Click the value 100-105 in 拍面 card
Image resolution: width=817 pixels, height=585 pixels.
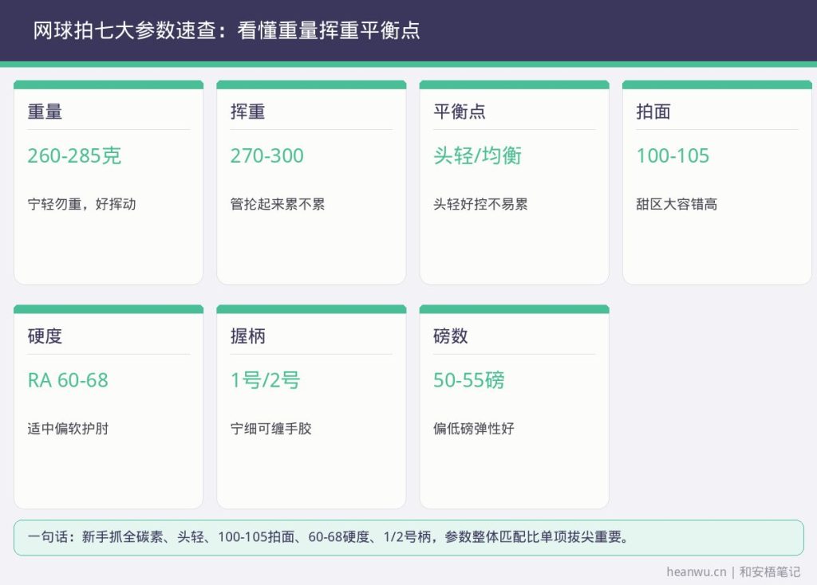point(673,155)
